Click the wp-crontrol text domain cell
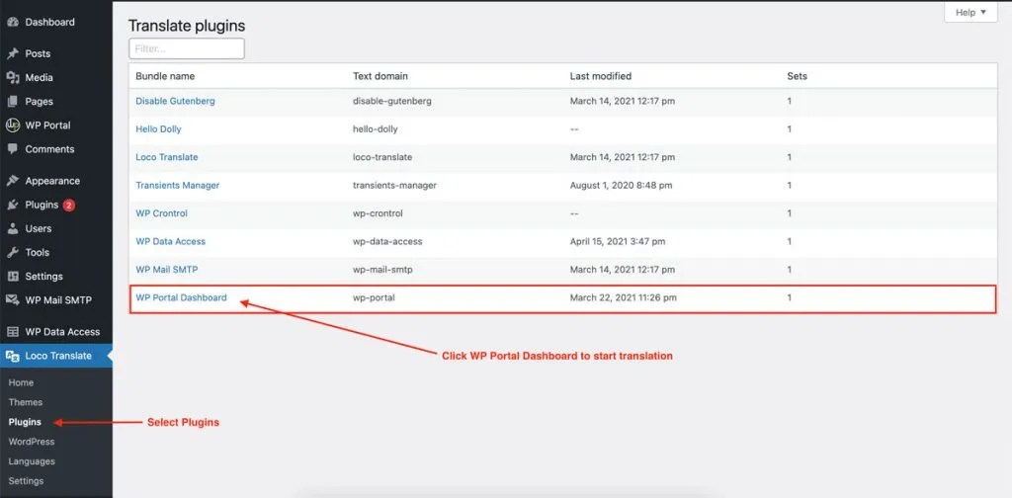Image resolution: width=1012 pixels, height=498 pixels. point(379,213)
